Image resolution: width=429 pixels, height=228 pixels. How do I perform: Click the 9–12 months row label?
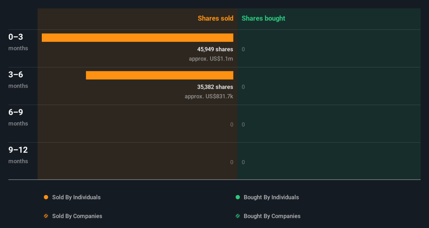tap(18, 155)
